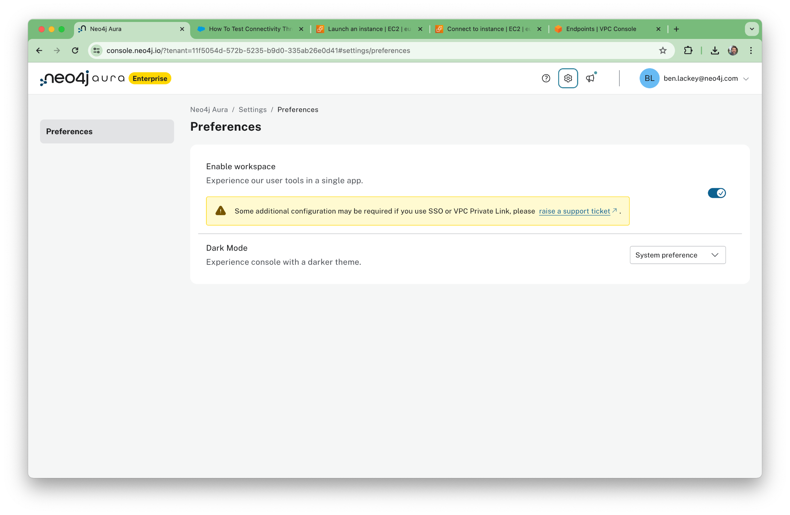
Task: Toggle the Enable workspace switch
Action: pyautogui.click(x=717, y=193)
